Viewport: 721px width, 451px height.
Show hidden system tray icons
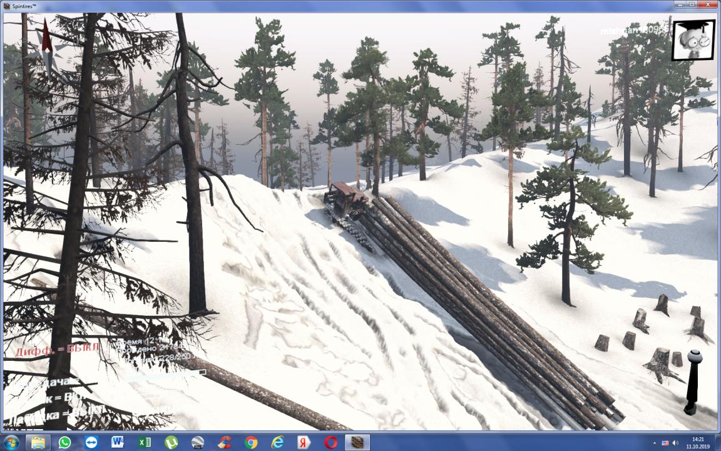click(x=655, y=443)
